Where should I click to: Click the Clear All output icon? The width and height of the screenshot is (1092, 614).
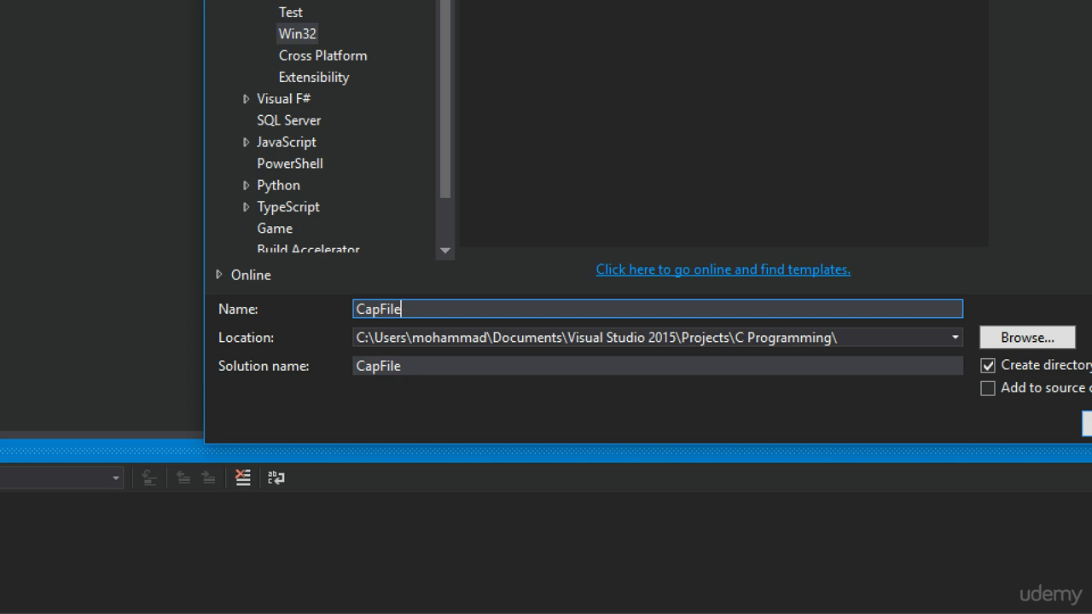(243, 478)
